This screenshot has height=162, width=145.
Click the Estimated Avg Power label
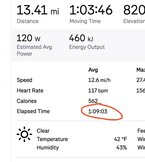click(35, 51)
